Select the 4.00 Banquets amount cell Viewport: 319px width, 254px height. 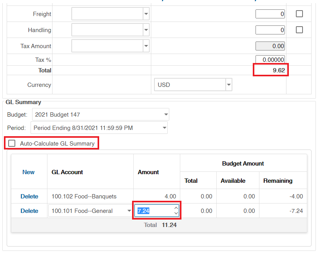click(157, 196)
